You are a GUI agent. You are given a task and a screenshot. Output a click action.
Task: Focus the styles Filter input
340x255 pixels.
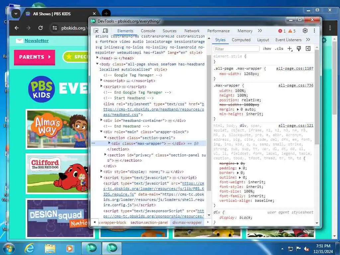coord(236,49)
